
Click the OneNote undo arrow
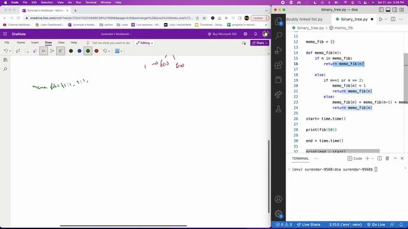tap(6, 51)
